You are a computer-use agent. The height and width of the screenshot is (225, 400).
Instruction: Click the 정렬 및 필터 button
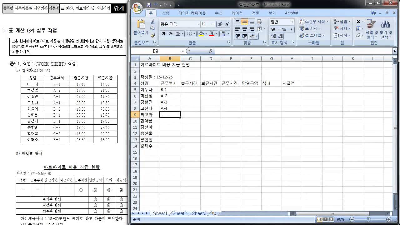pos(372,29)
